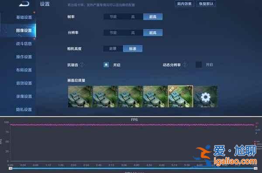262x173 pixels.
Task: Select the fourth 画面总质量 preset thumbnail
Action: [155, 97]
